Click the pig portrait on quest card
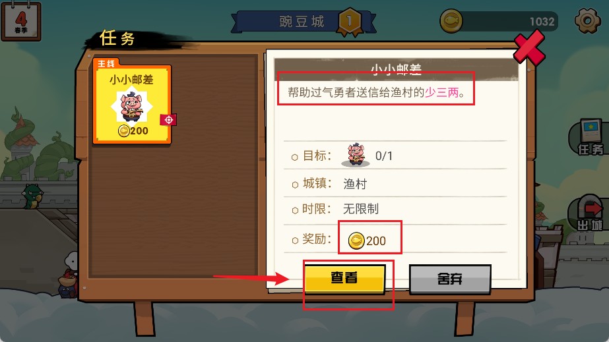 (132, 105)
